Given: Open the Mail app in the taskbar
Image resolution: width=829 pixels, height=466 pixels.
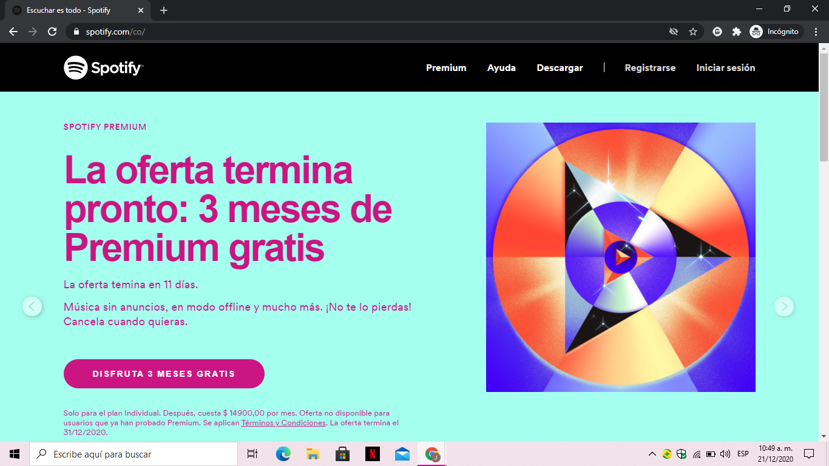Looking at the screenshot, I should pos(402,454).
